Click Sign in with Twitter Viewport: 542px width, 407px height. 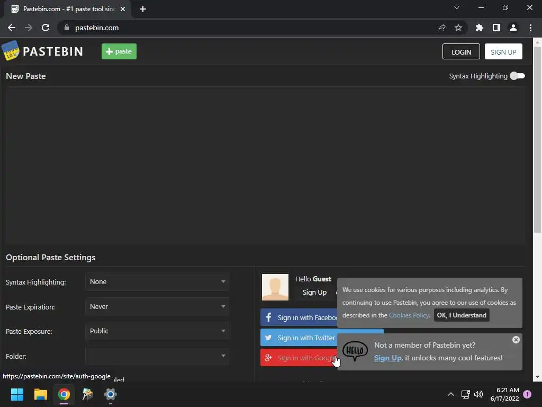299,338
